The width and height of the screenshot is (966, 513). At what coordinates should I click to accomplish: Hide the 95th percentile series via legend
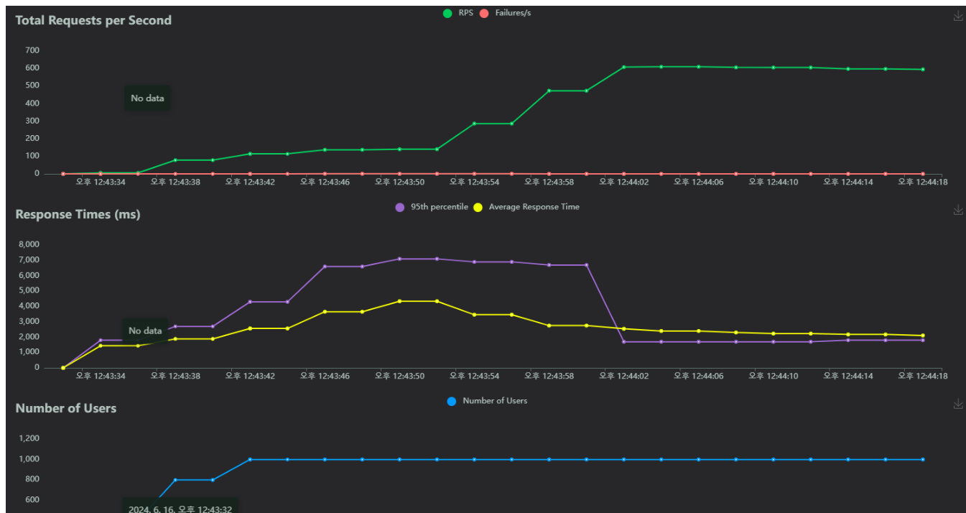432,207
